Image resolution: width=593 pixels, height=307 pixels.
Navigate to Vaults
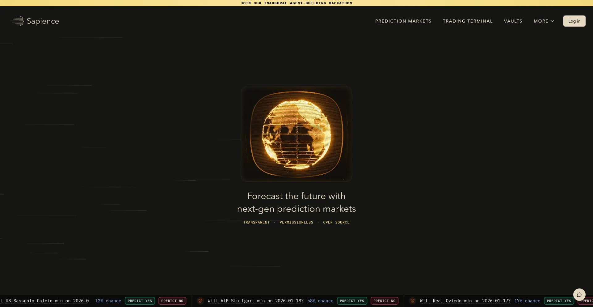pos(513,21)
